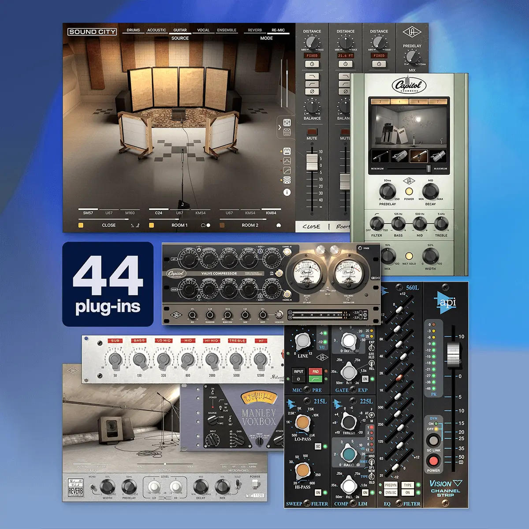The height and width of the screenshot is (529, 529).
Task: Toggle the ROOM 1 yellow enable square
Action: point(152,225)
